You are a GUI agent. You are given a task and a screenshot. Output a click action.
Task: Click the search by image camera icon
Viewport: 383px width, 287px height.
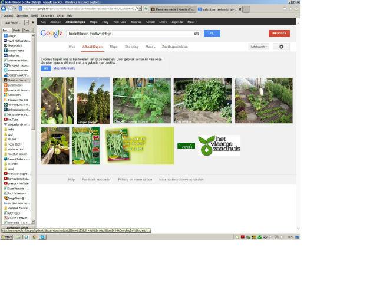click(197, 34)
